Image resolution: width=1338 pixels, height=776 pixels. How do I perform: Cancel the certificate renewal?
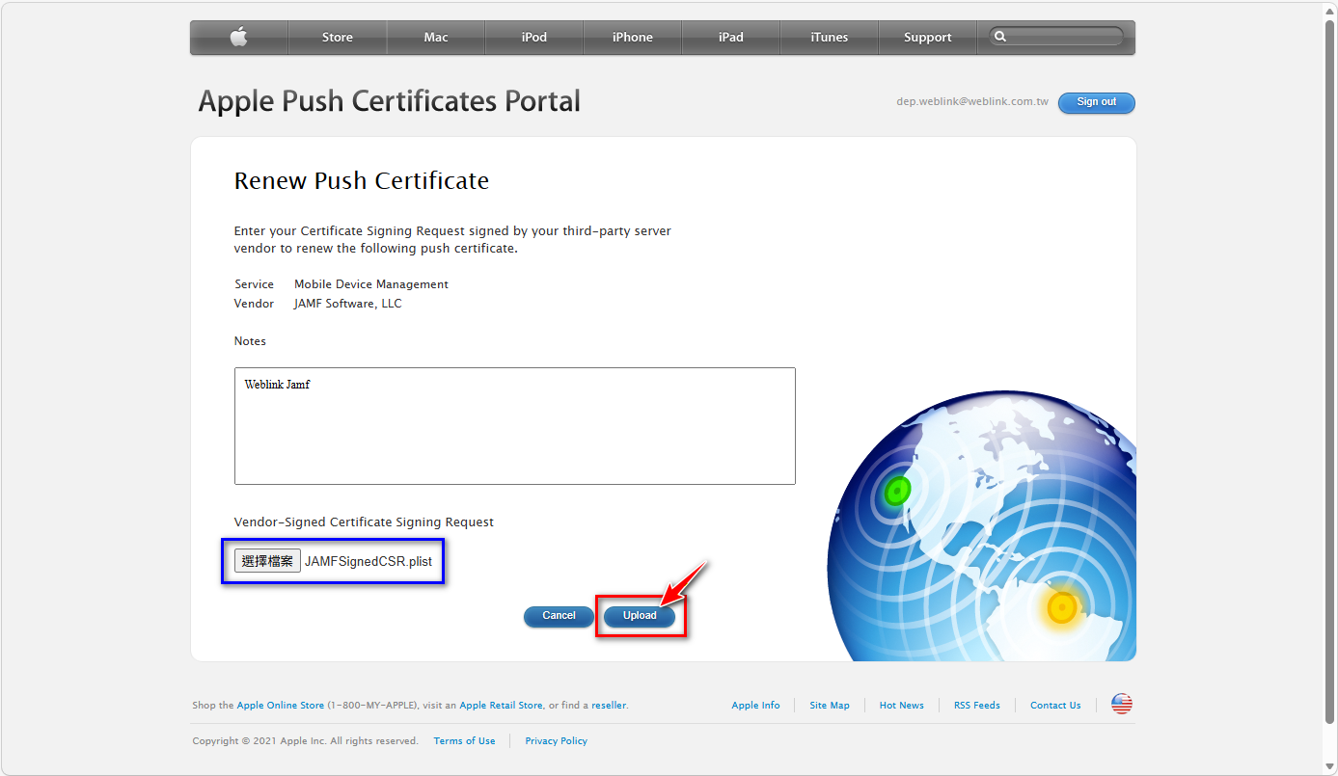[559, 616]
